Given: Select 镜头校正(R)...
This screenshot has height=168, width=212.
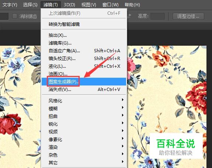Looking at the screenshot, I should (x=84, y=59).
